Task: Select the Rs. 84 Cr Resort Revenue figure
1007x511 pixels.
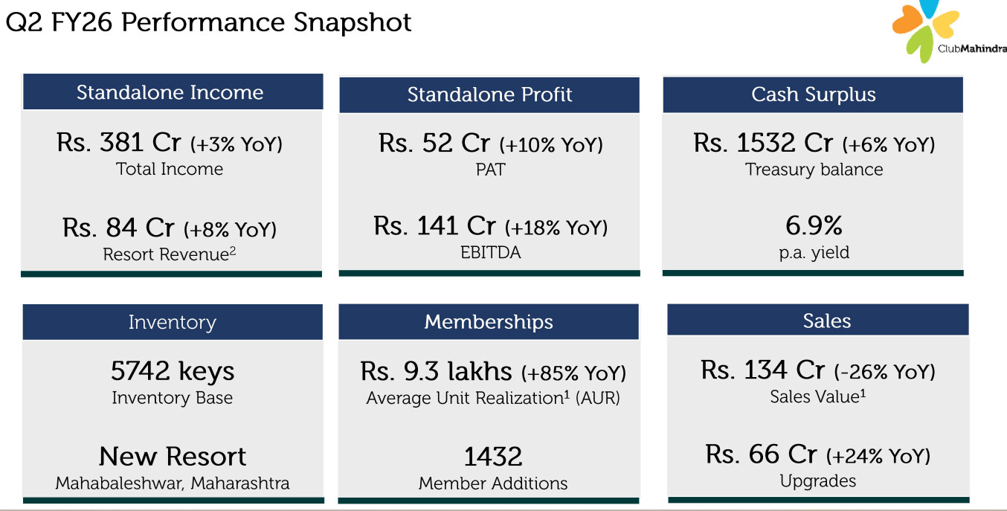Action: click(119, 227)
